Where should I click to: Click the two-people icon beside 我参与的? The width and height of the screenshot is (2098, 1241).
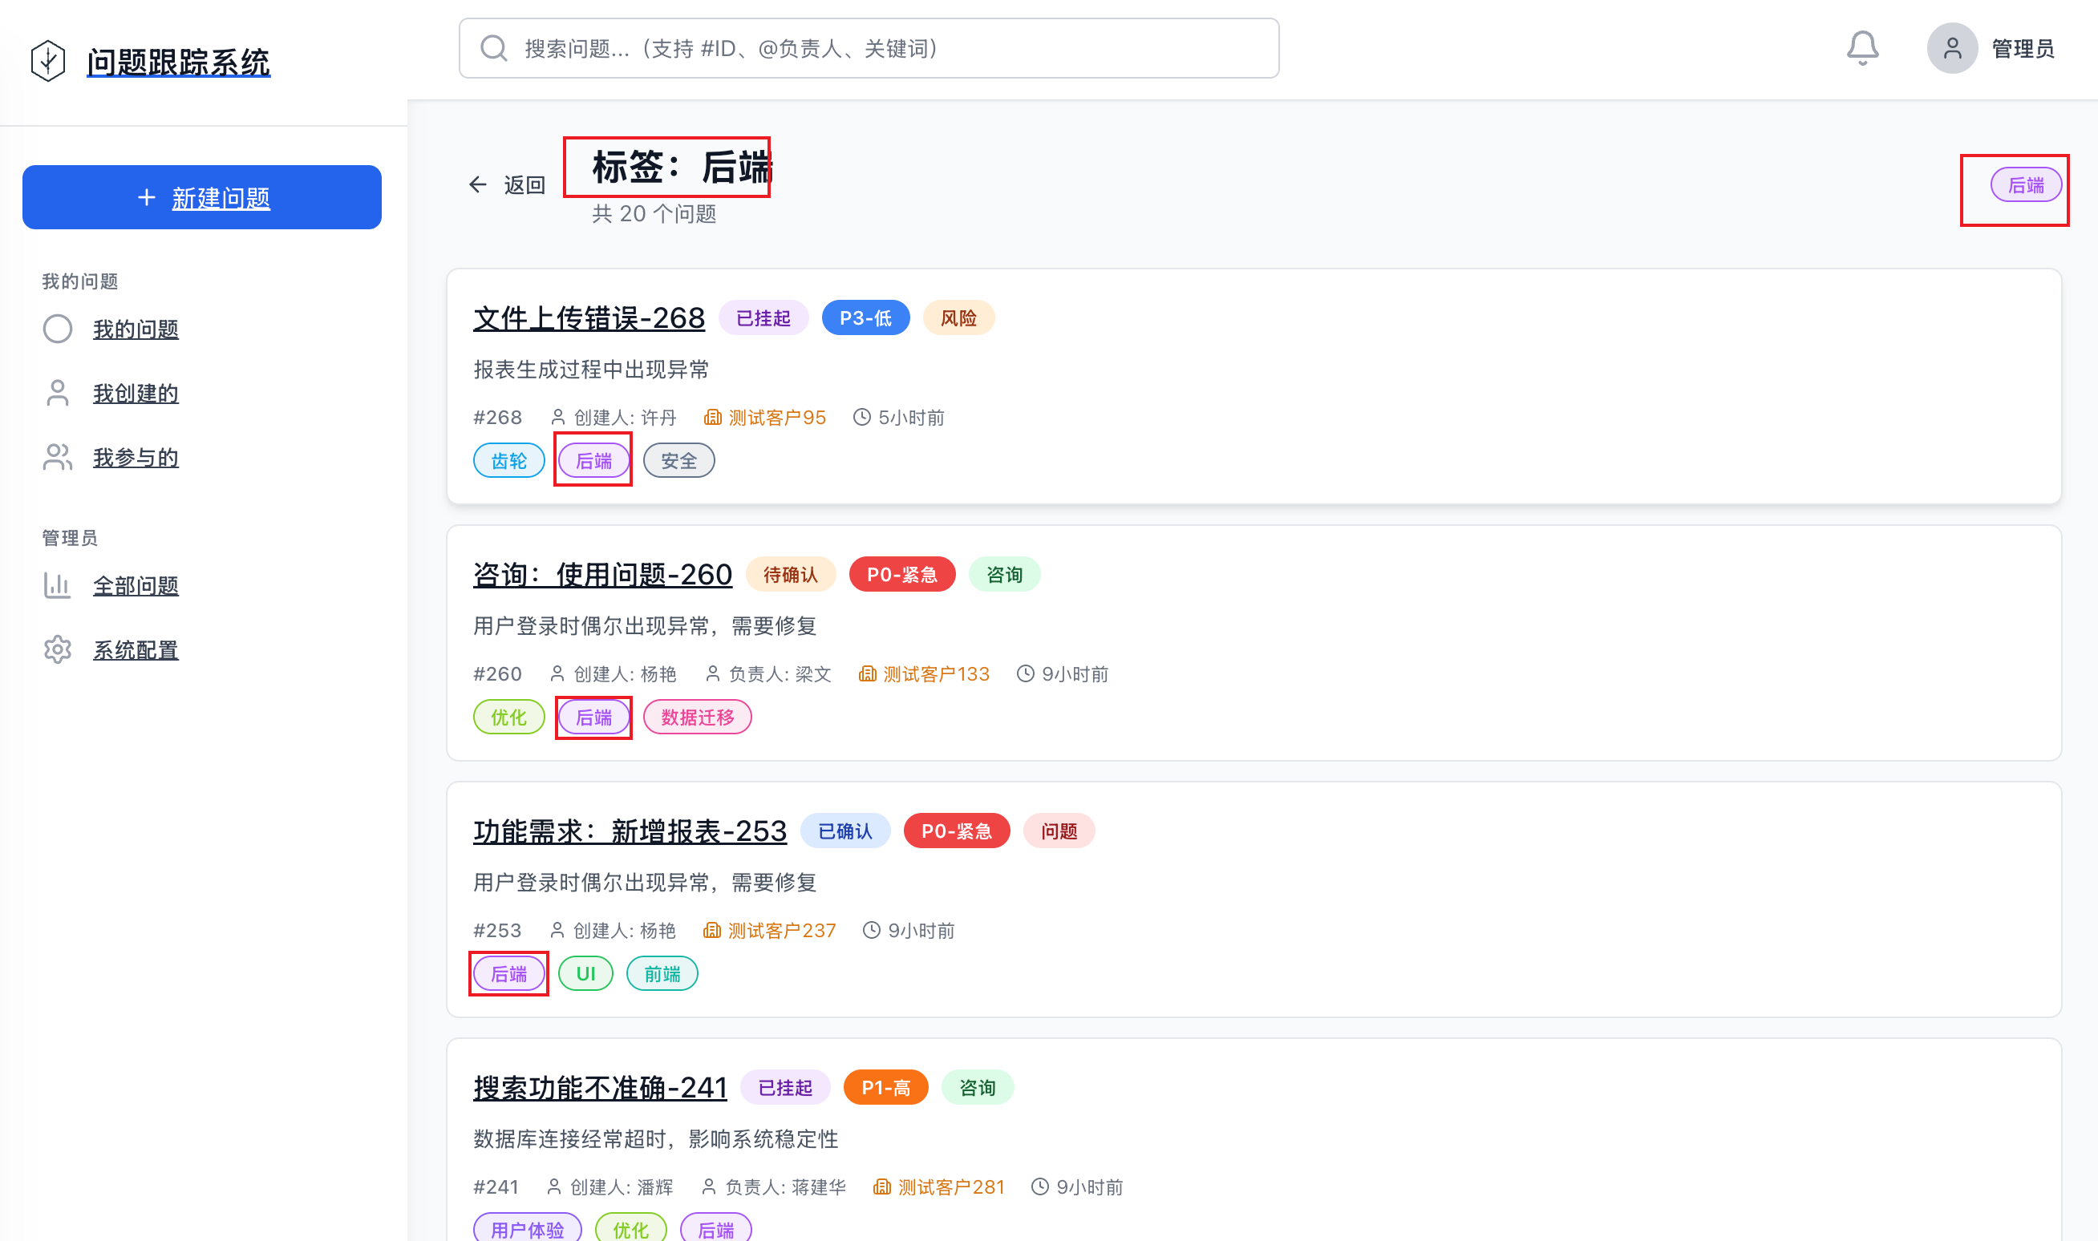pyautogui.click(x=57, y=458)
